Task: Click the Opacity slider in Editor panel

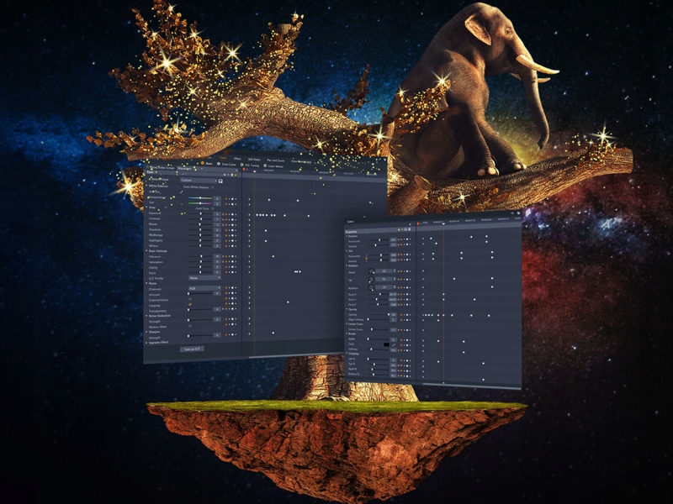Action: coord(379,315)
